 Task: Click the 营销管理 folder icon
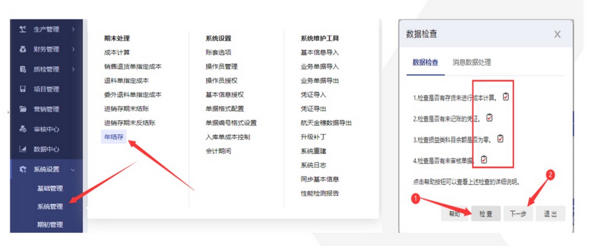point(23,109)
